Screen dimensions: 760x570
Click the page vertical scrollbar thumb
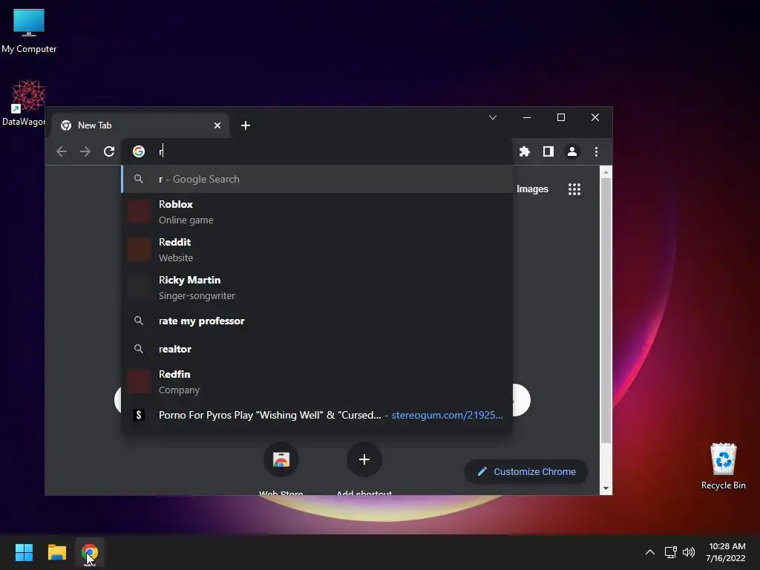coord(606,310)
